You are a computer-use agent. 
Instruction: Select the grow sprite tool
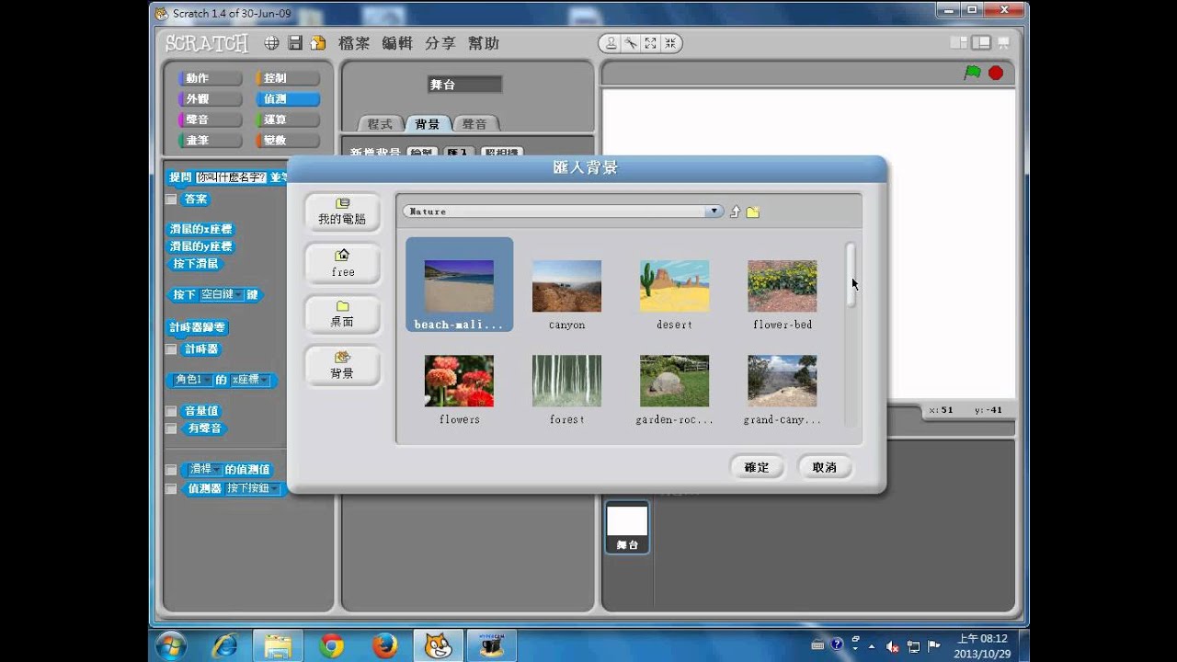tap(650, 43)
